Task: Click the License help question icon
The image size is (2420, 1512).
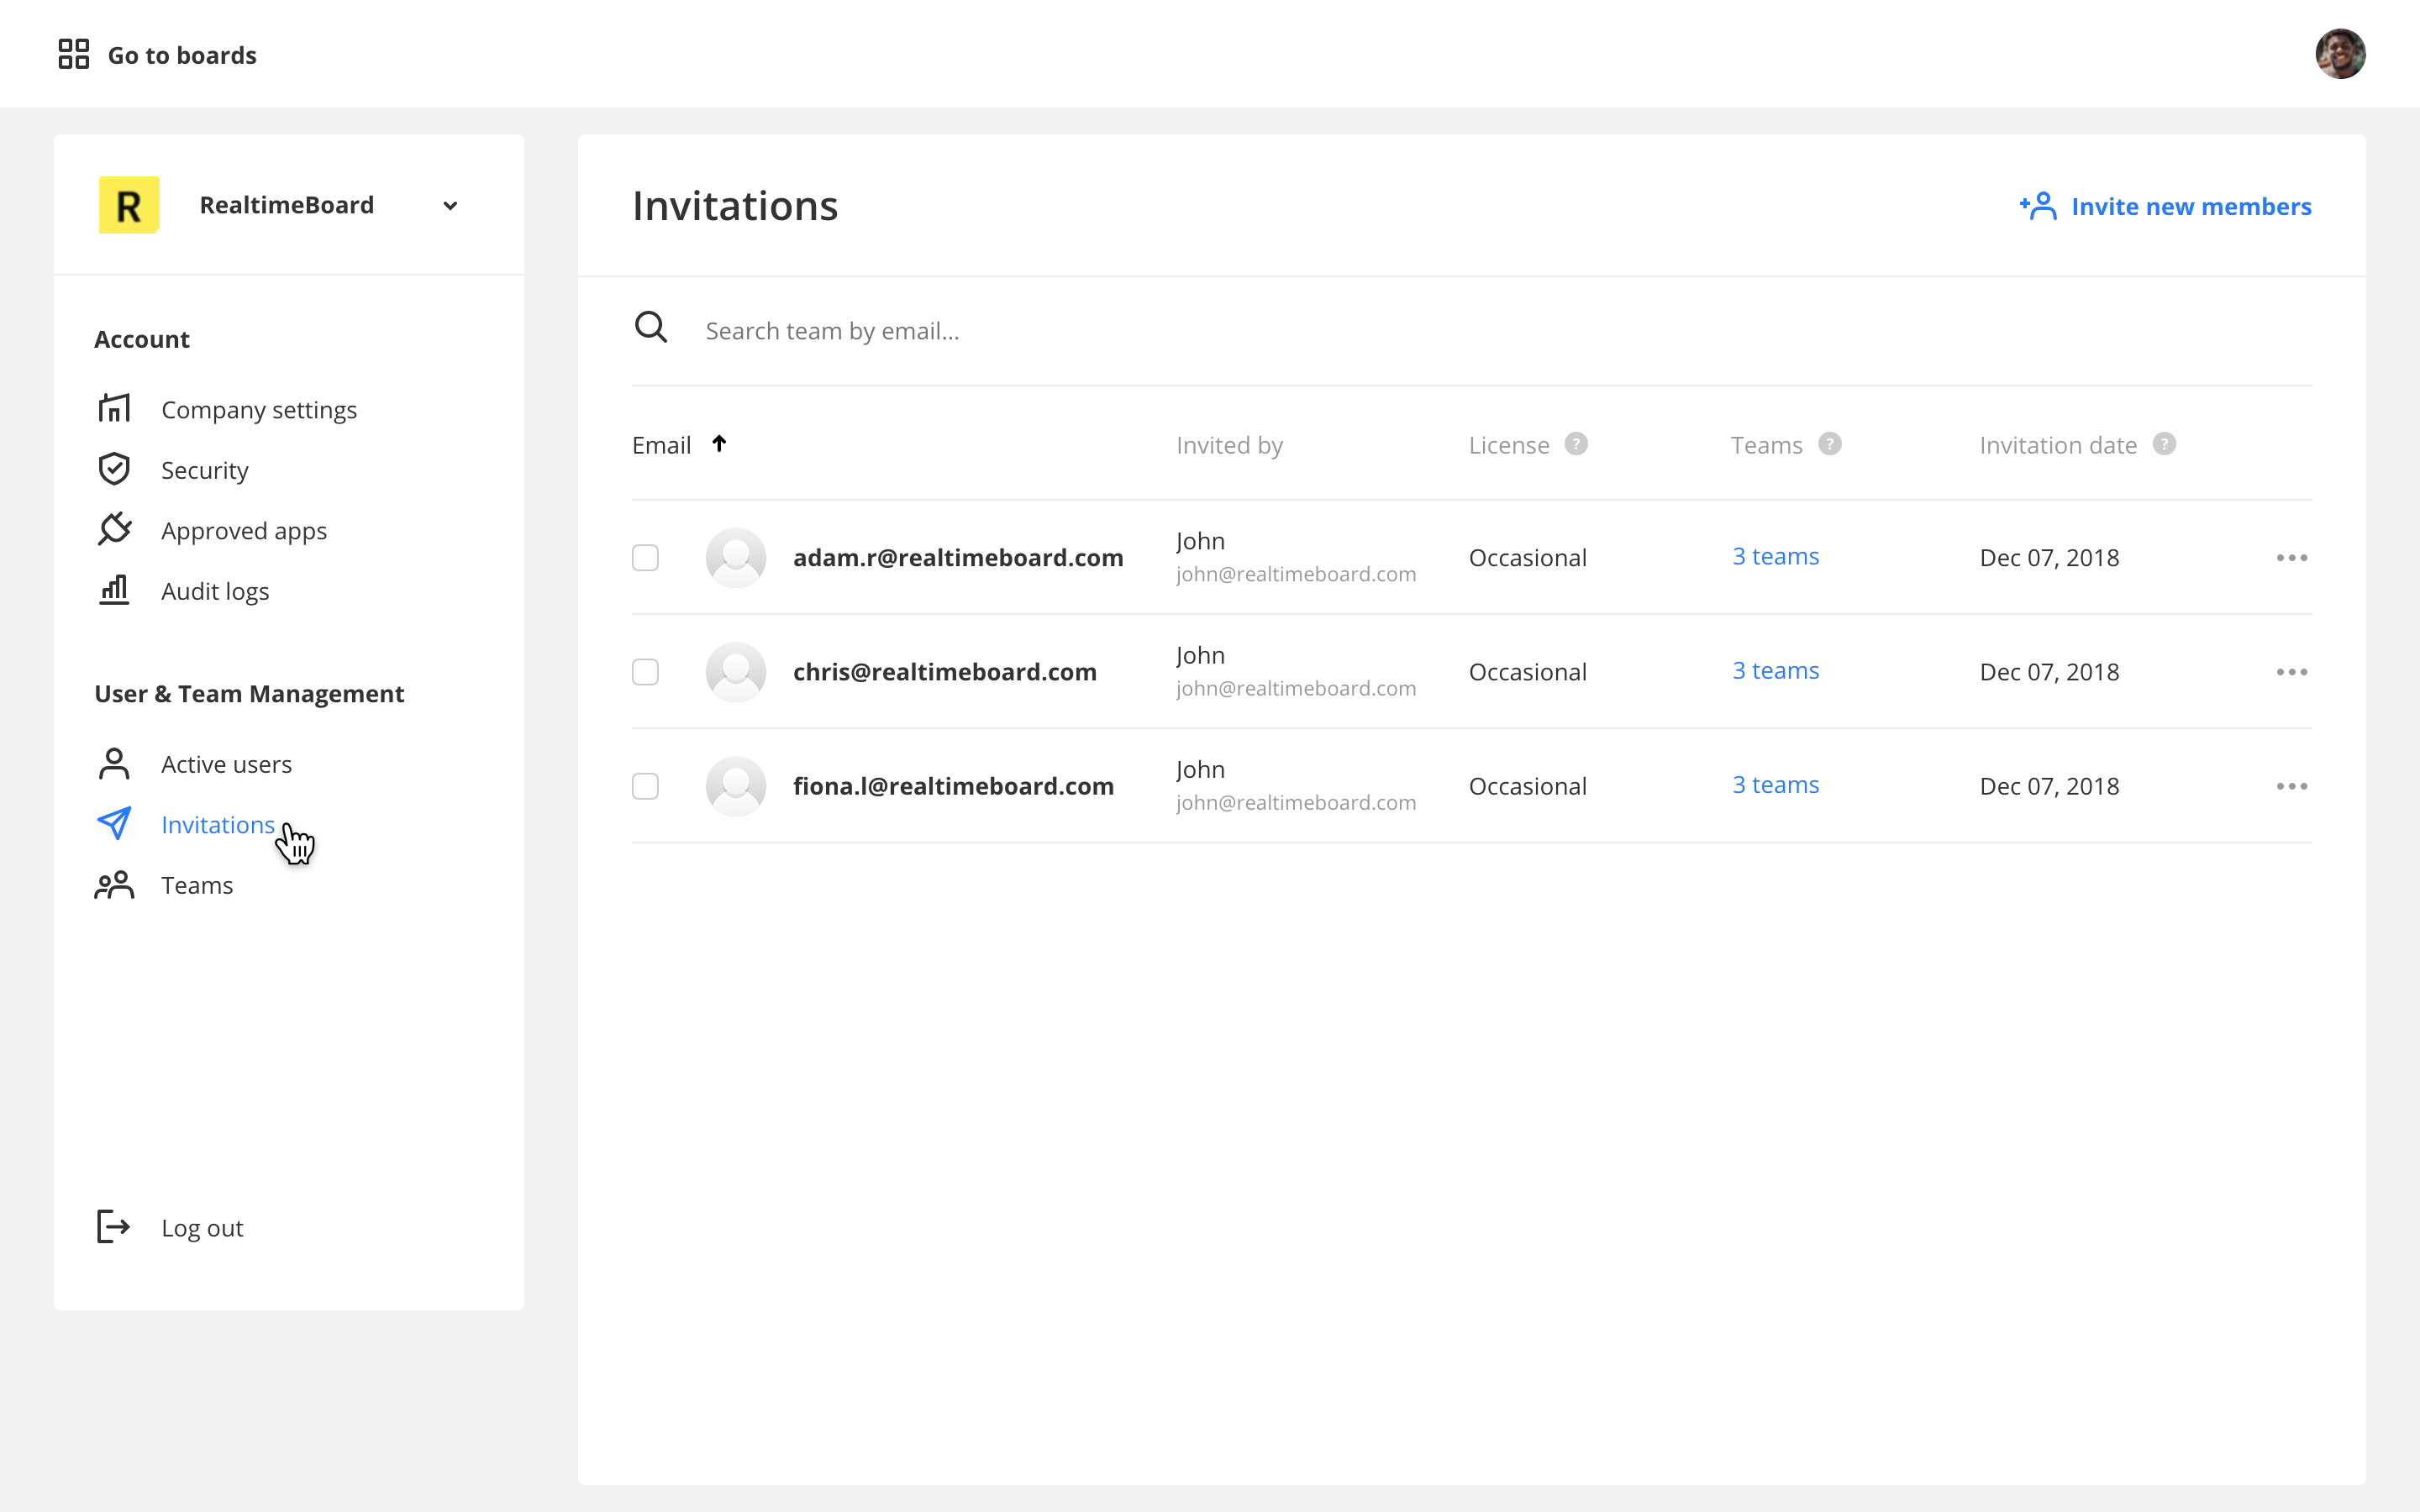Action: pos(1576,444)
